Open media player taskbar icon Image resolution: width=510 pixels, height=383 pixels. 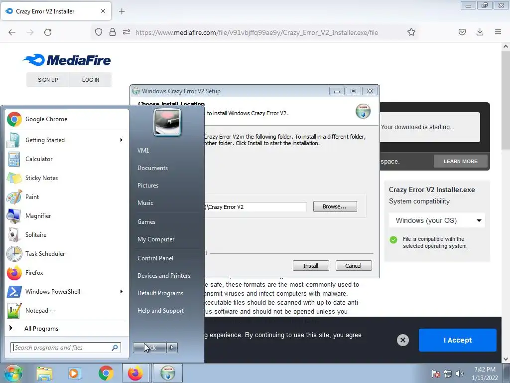click(x=75, y=373)
